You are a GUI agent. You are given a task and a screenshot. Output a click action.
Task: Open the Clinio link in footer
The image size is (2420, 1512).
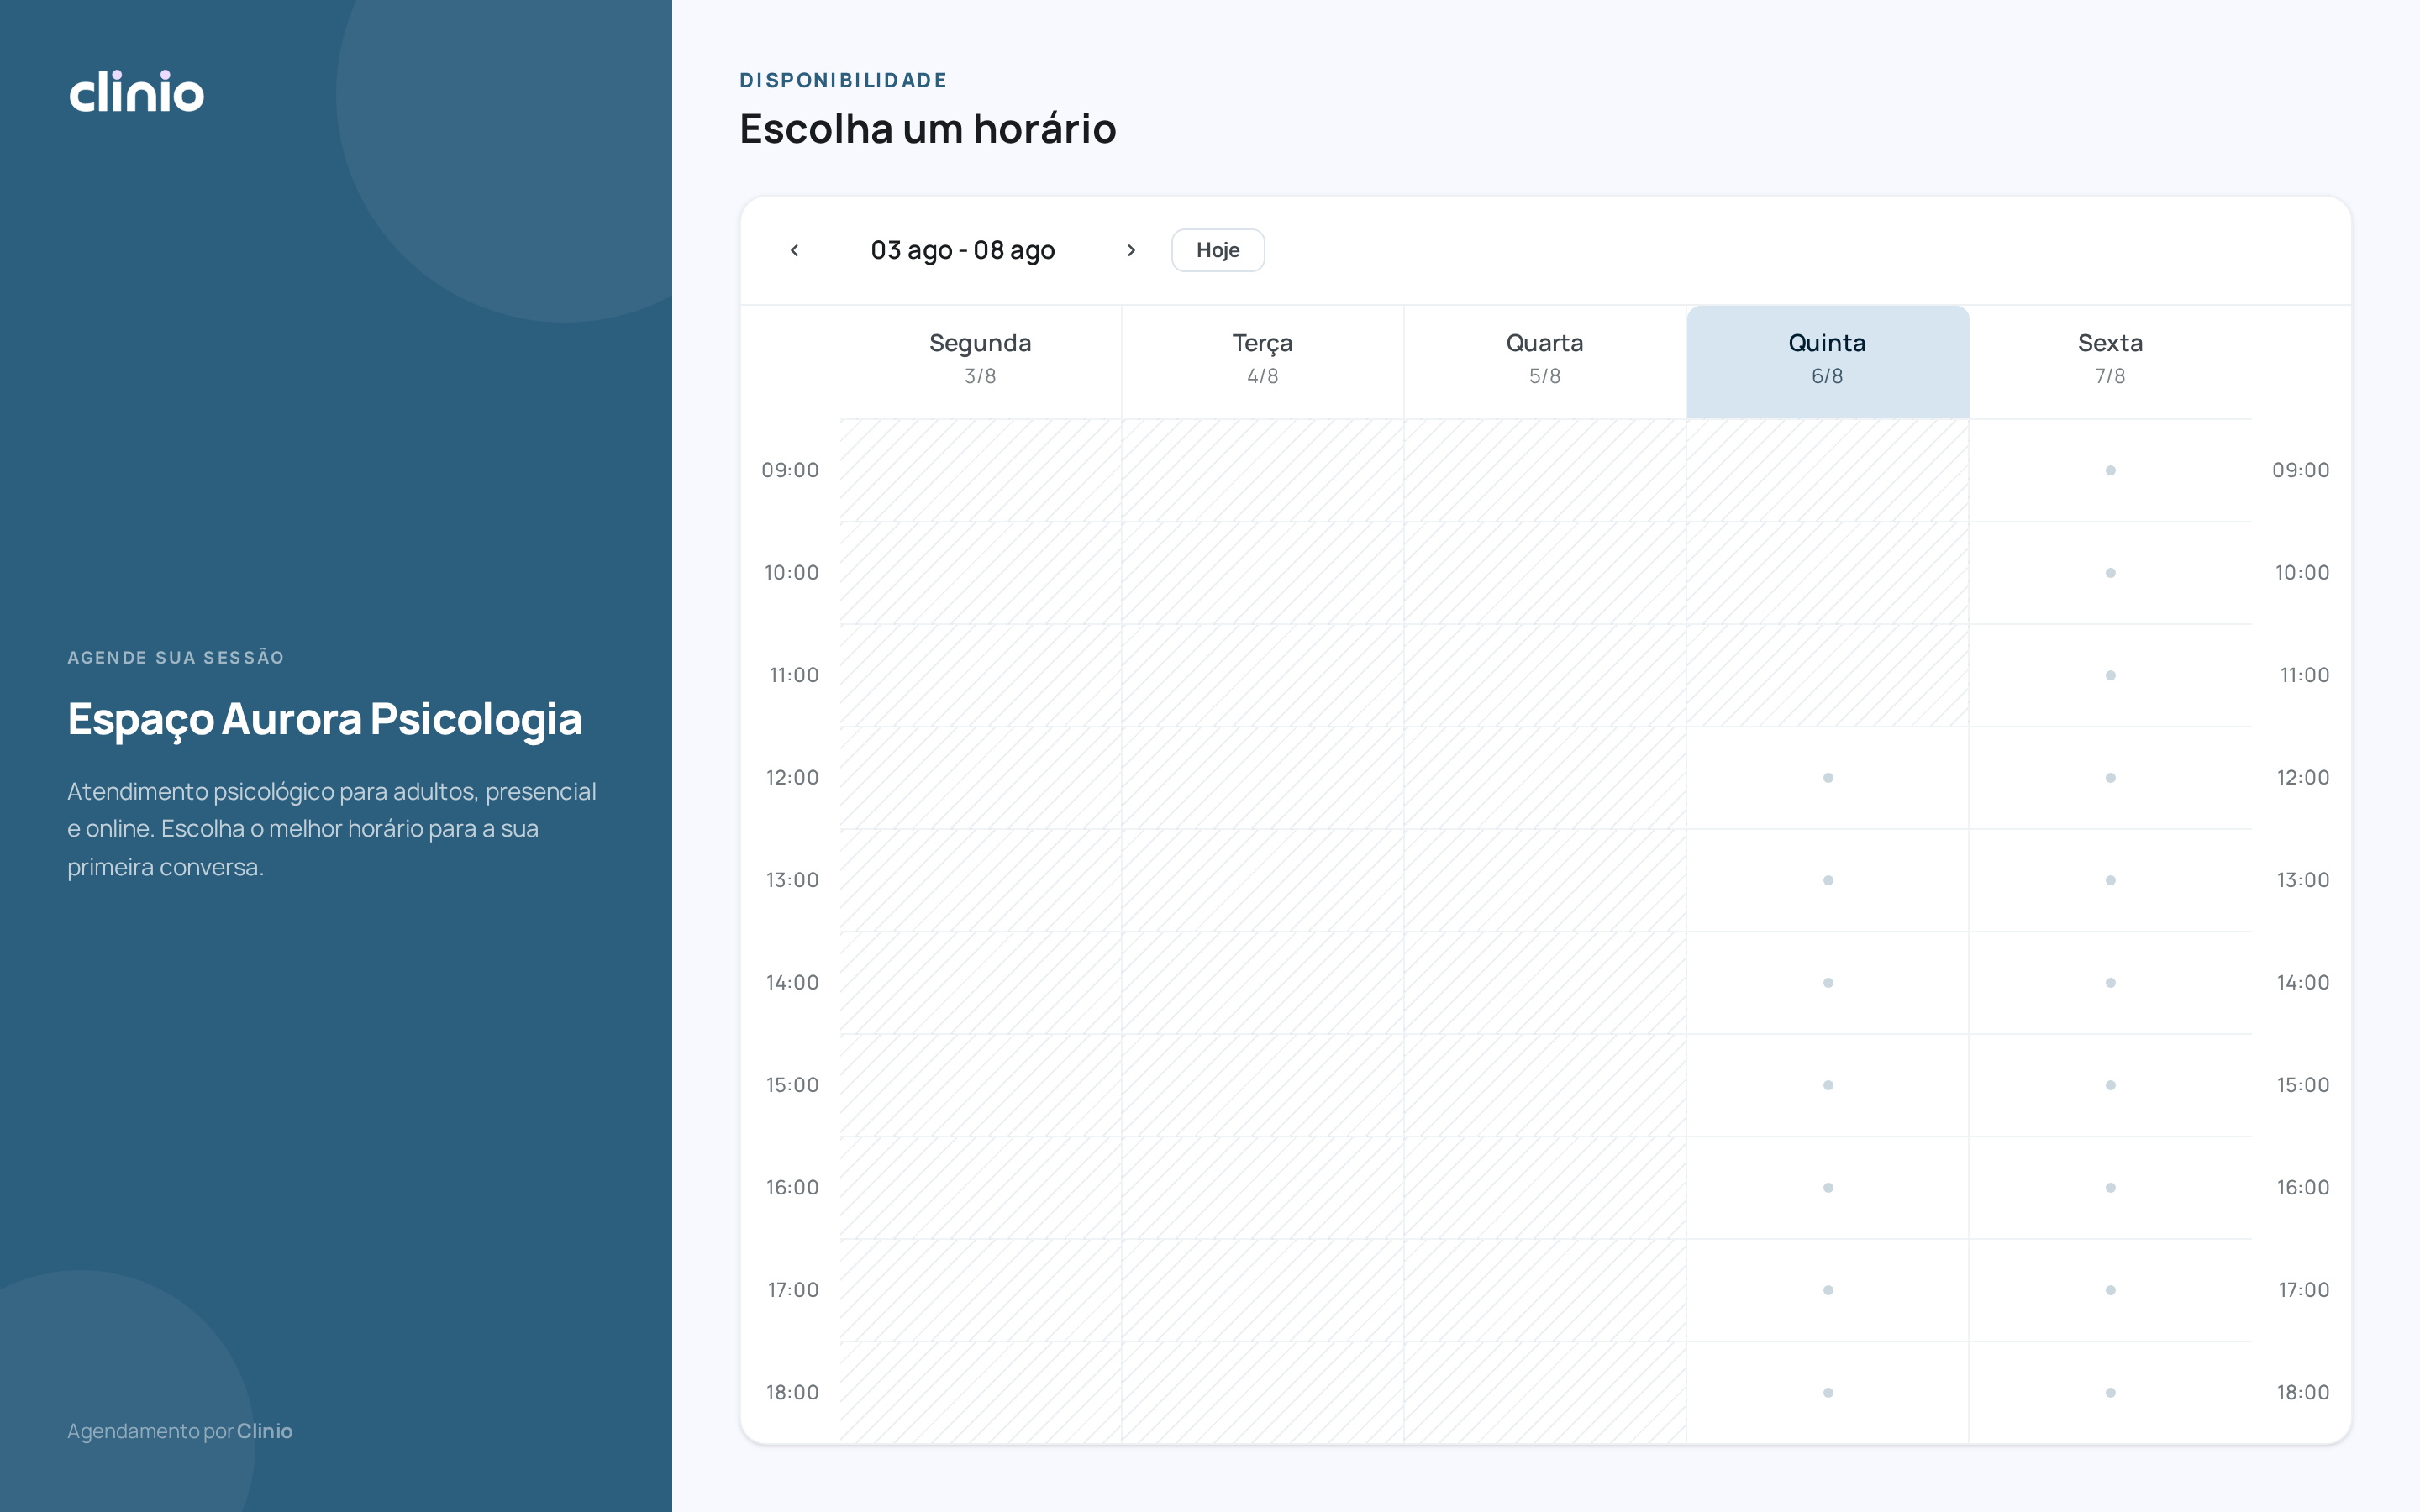pos(264,1431)
